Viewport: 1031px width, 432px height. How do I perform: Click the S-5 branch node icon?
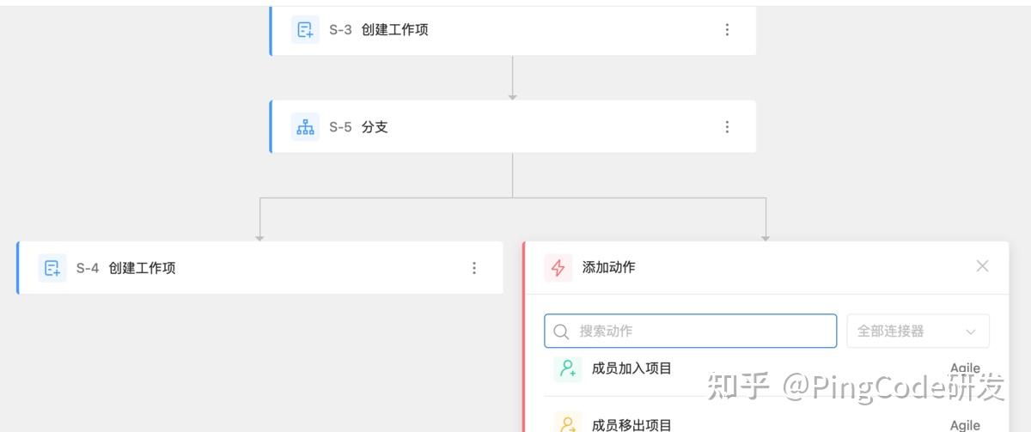[305, 127]
